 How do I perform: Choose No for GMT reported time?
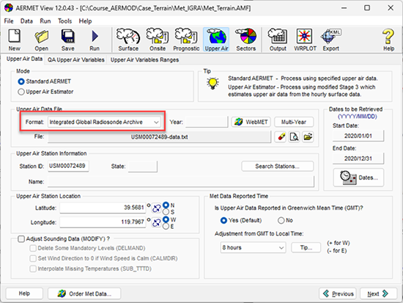coord(281,220)
